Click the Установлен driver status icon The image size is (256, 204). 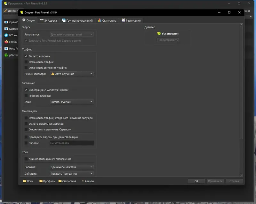point(159,33)
